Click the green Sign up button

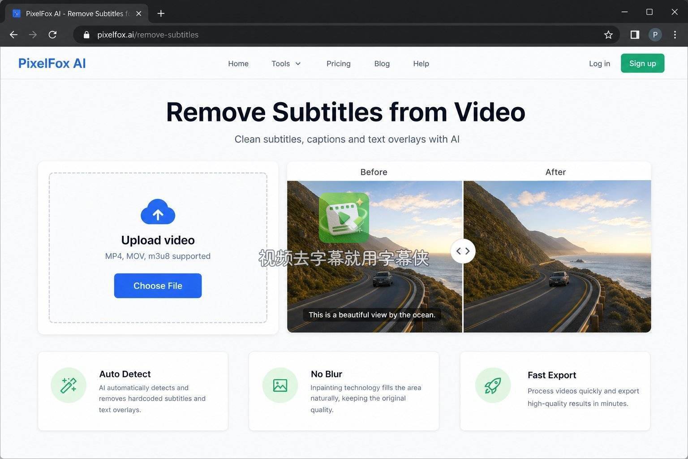pos(642,63)
